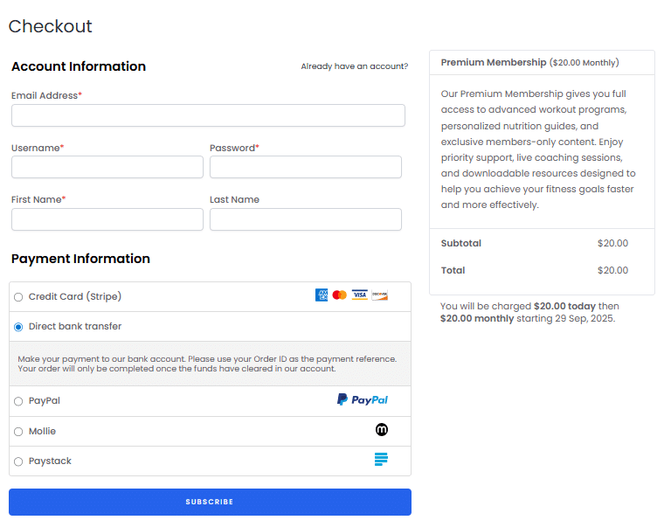Click the Last Name input field
The width and height of the screenshot is (664, 527).
(x=305, y=219)
